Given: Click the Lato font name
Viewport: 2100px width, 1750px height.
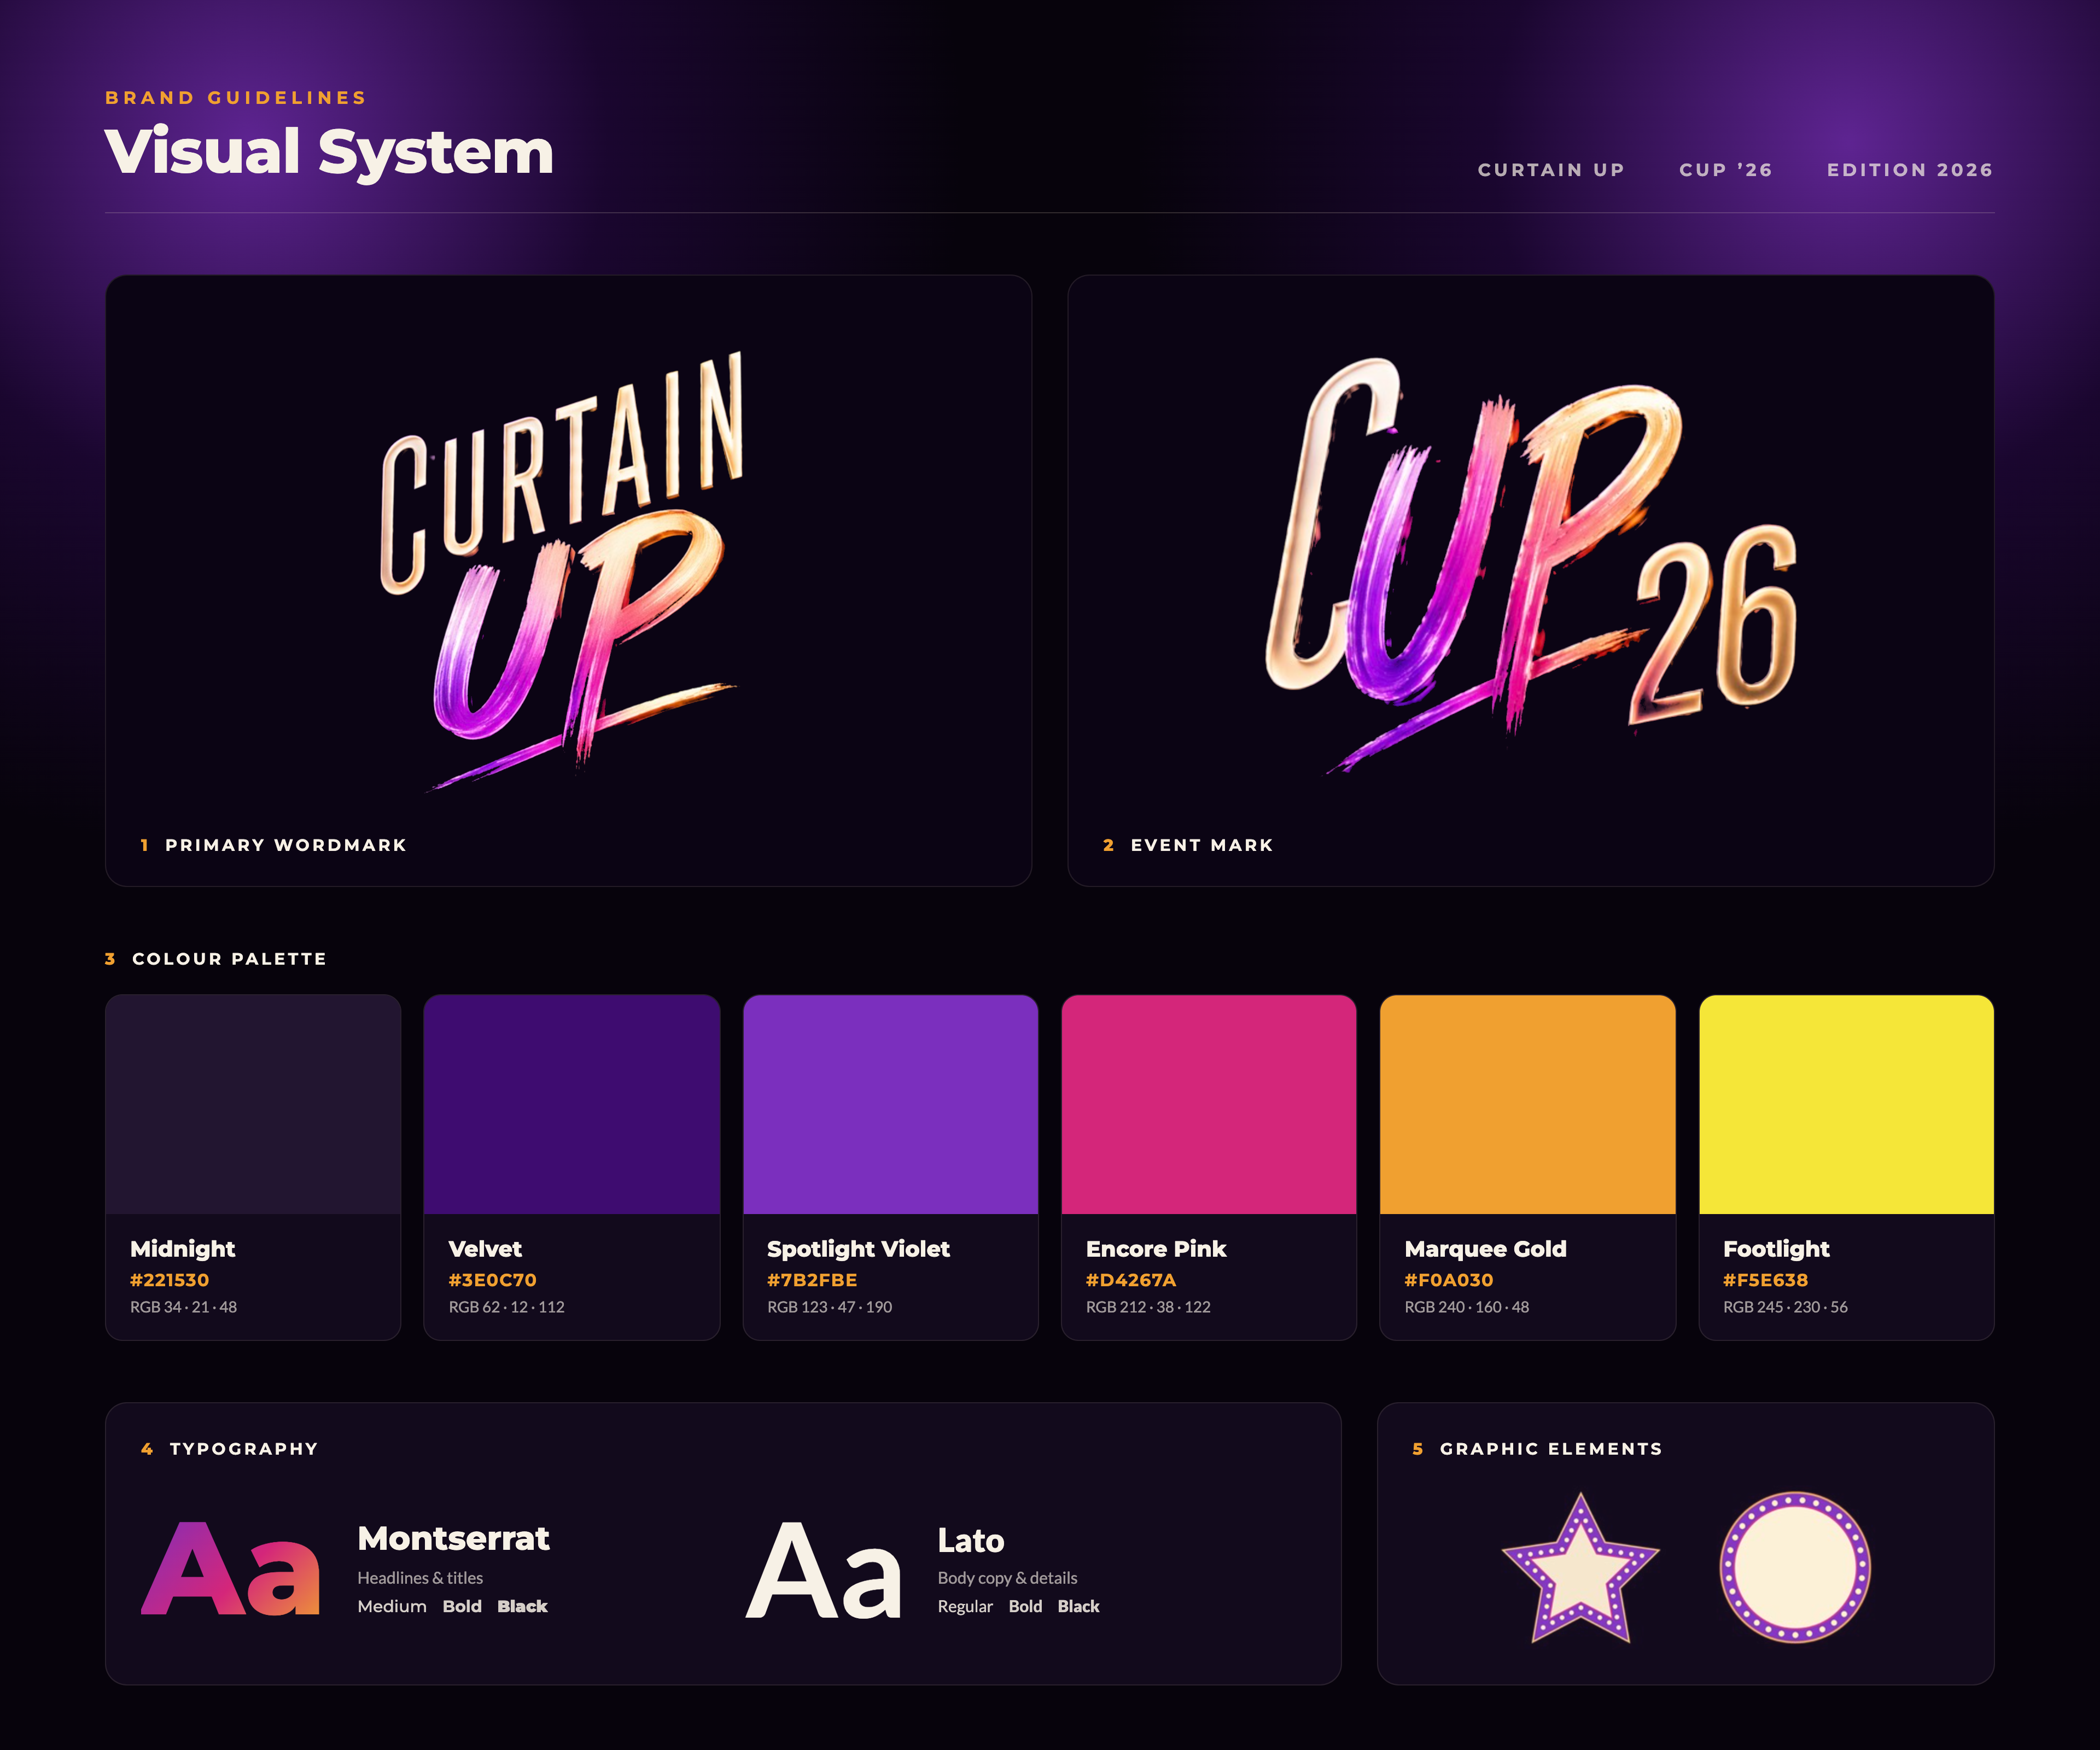Looking at the screenshot, I should (971, 1540).
